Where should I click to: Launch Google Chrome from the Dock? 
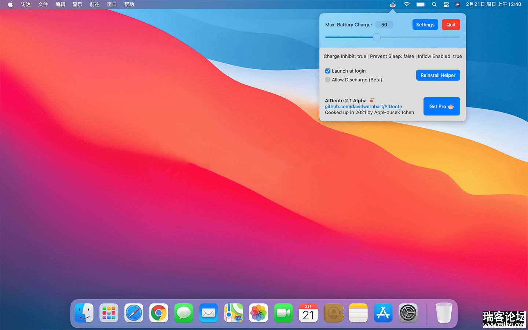(159, 313)
